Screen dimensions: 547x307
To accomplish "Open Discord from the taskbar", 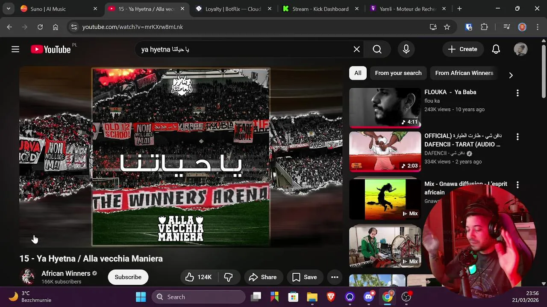I will tap(368, 297).
